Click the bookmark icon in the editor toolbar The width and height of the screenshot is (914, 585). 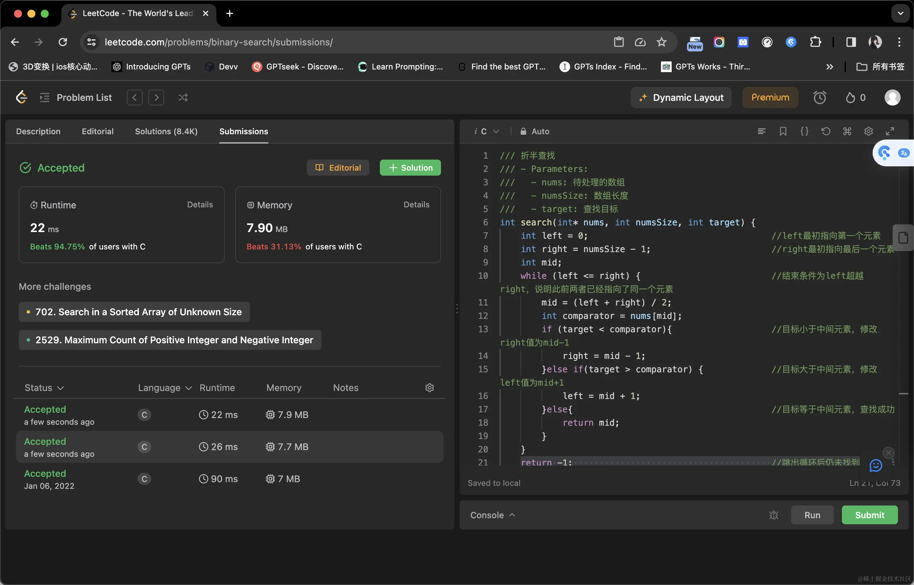click(782, 132)
